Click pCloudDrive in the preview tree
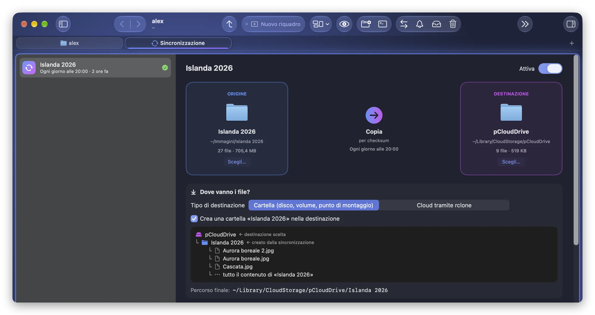595x315 pixels. coord(220,234)
